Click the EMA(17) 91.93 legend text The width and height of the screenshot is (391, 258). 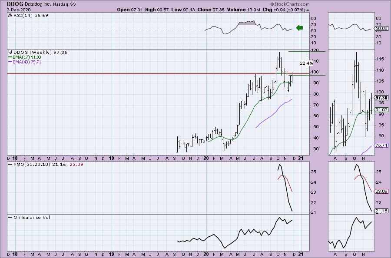click(x=27, y=57)
